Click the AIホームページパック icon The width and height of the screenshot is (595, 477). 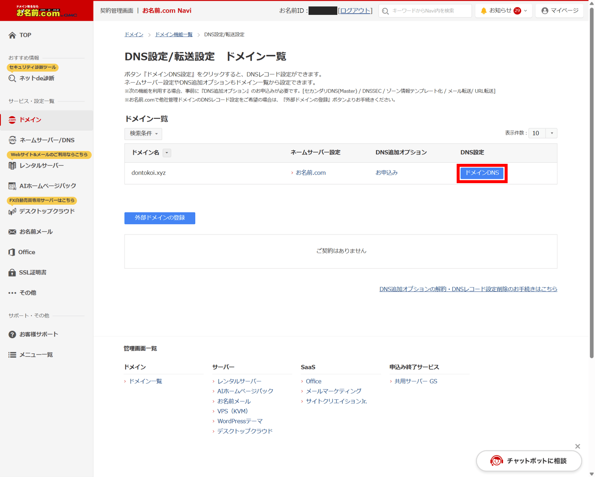point(12,186)
